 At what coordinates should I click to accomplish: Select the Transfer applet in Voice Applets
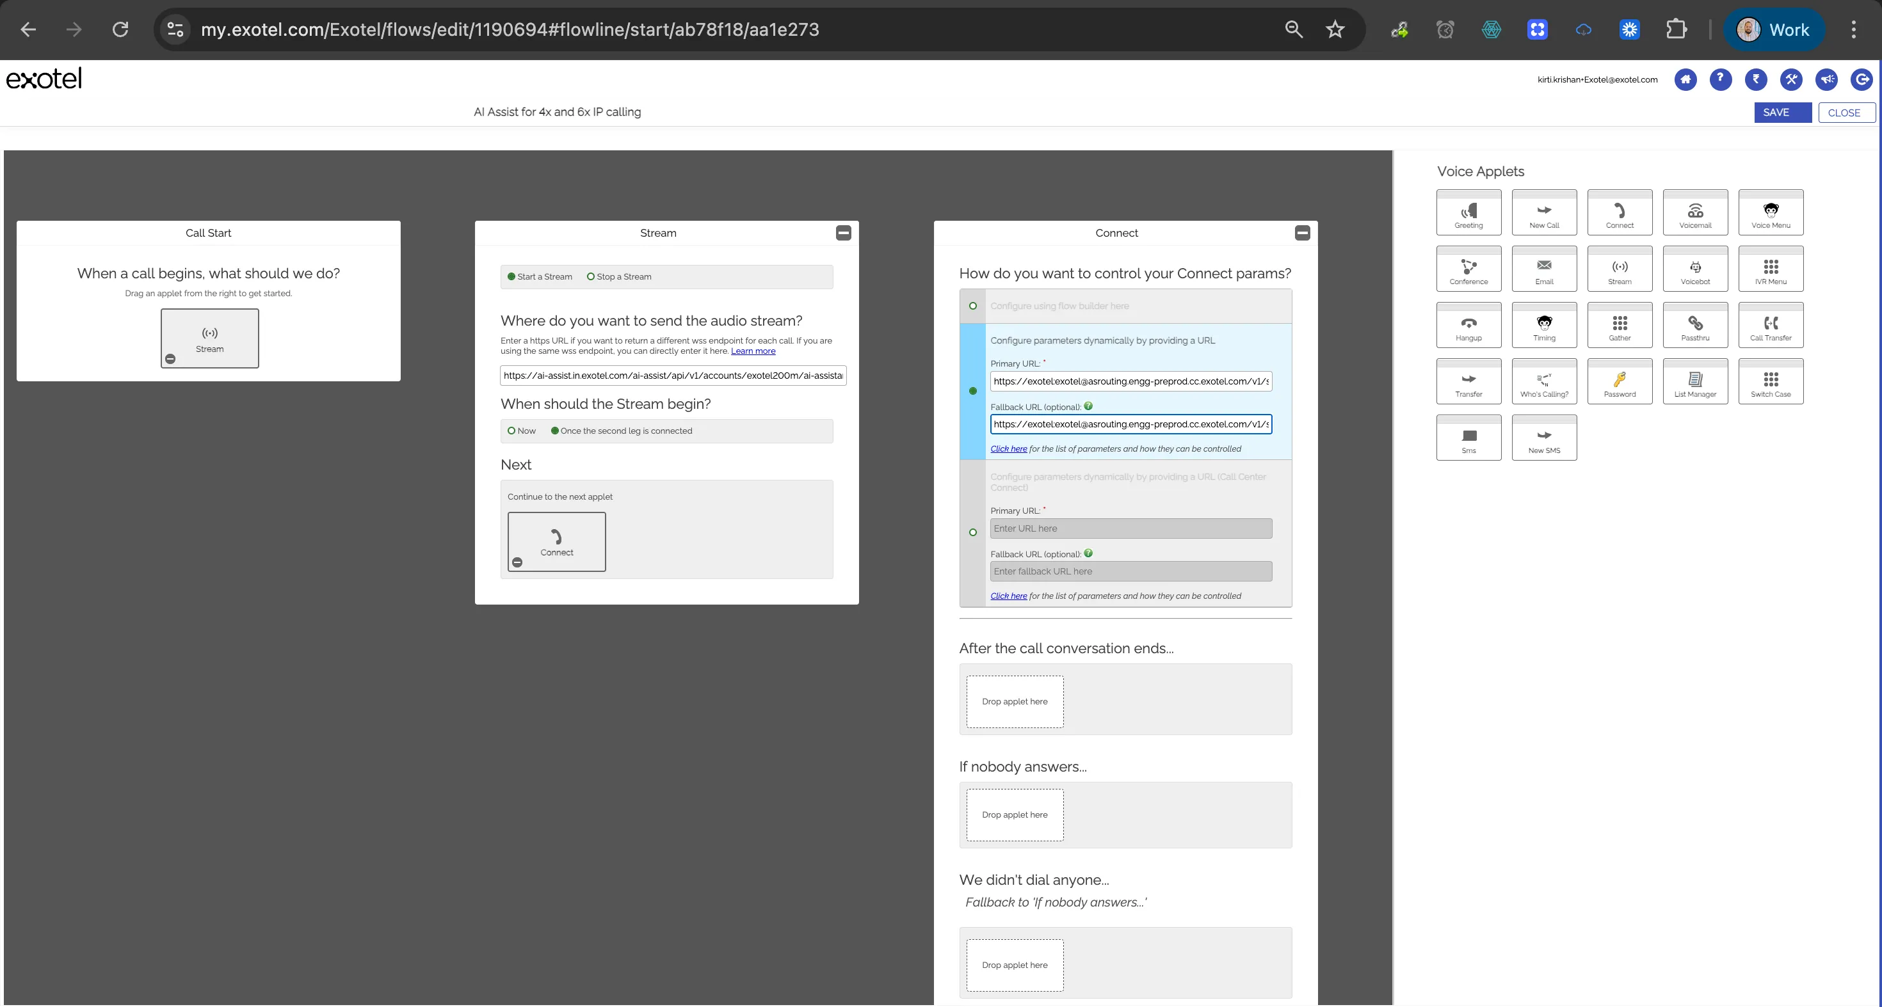(1468, 381)
